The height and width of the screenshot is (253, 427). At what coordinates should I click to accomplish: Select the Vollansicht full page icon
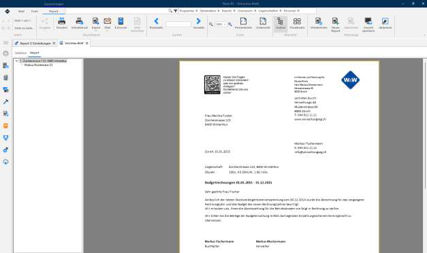[263, 21]
